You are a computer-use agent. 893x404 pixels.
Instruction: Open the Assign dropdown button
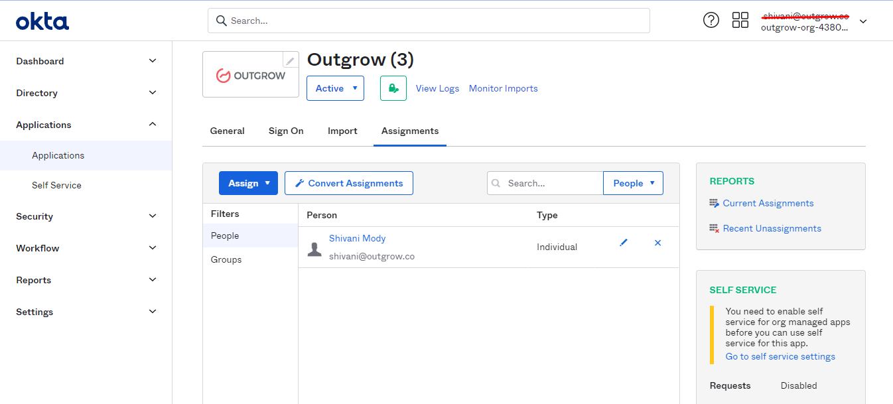(248, 183)
